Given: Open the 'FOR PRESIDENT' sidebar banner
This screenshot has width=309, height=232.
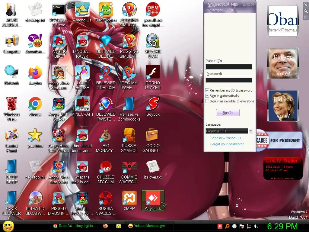Looking at the screenshot, I should 279,140.
